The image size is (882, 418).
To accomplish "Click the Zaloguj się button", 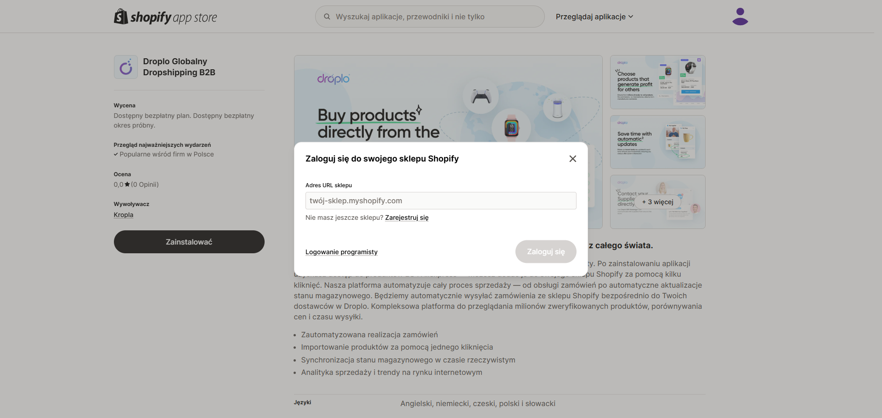I will pos(546,251).
